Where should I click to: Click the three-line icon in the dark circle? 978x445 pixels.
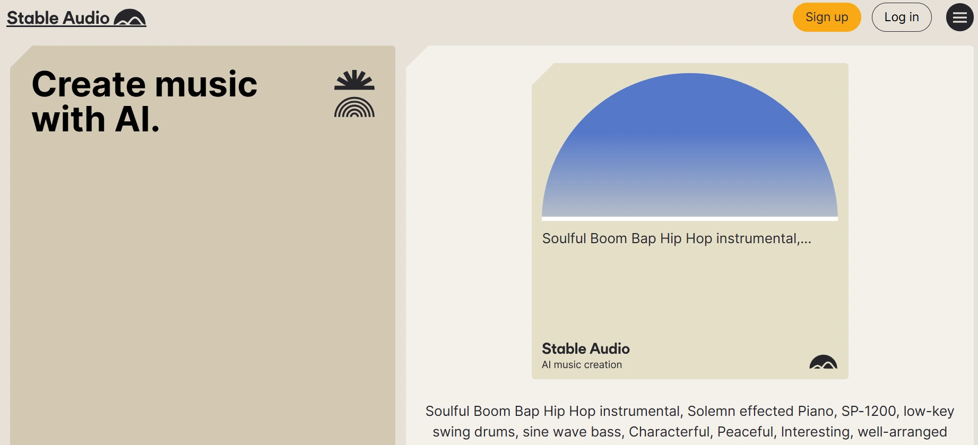pos(959,17)
